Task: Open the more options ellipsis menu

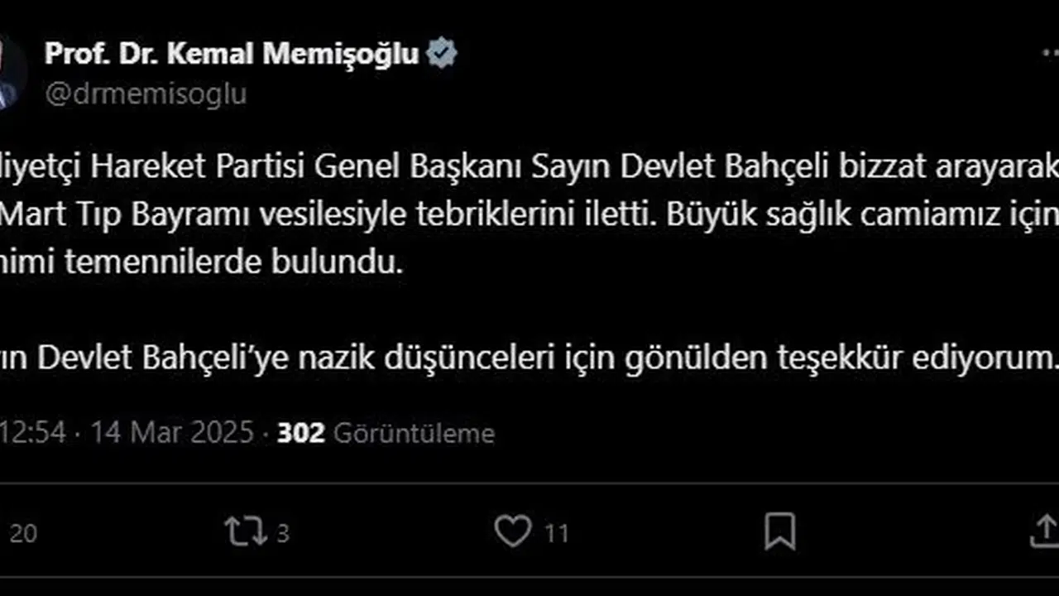Action: (x=1049, y=55)
